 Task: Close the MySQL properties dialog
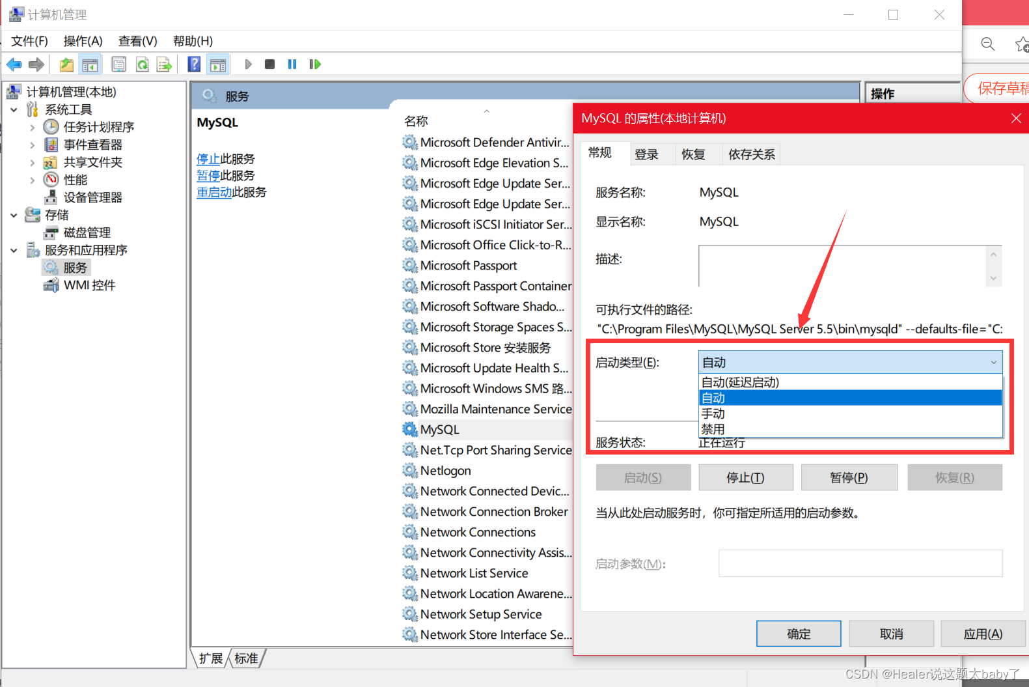[1015, 119]
